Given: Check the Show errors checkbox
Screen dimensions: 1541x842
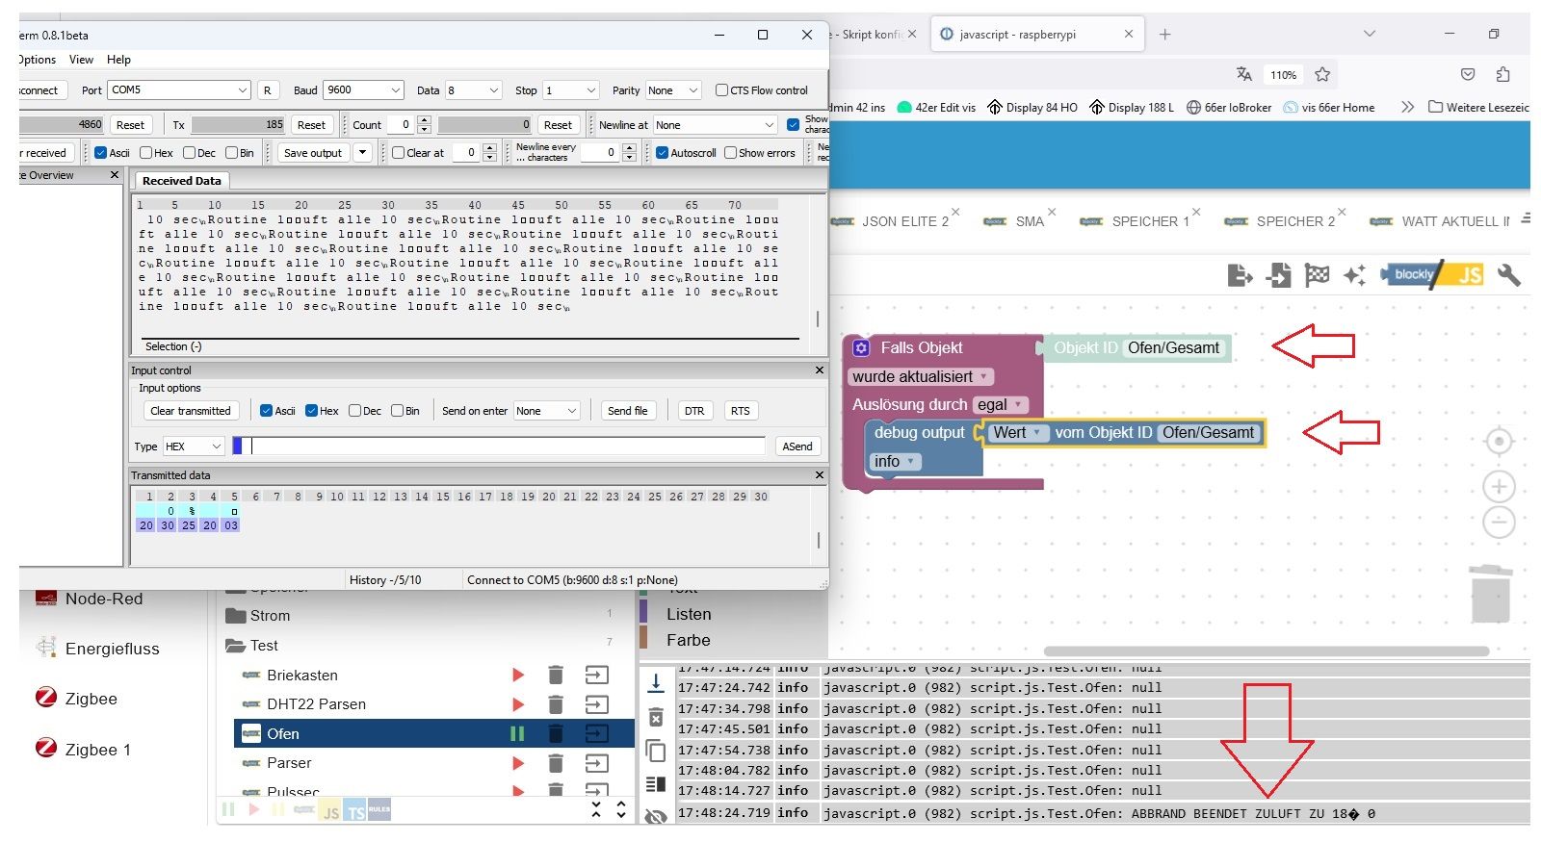Looking at the screenshot, I should click(x=731, y=153).
